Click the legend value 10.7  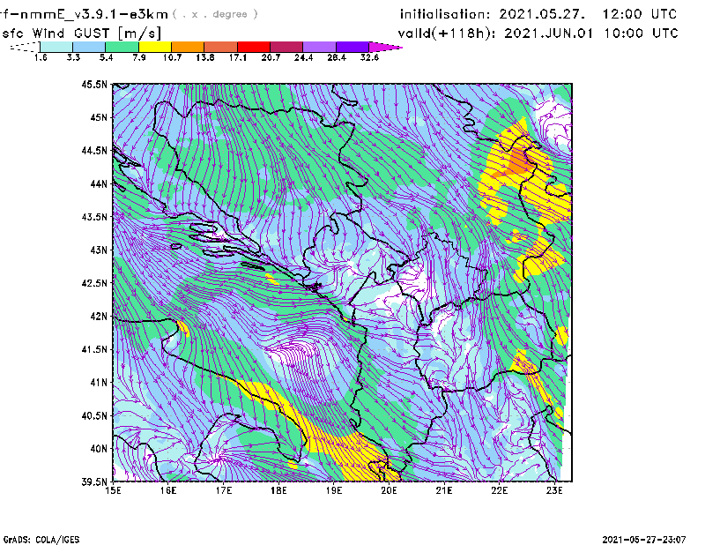172,57
